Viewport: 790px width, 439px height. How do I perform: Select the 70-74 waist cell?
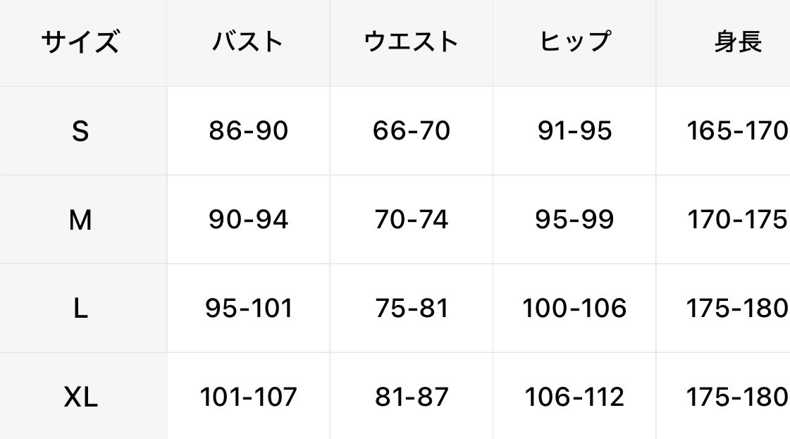[411, 220]
